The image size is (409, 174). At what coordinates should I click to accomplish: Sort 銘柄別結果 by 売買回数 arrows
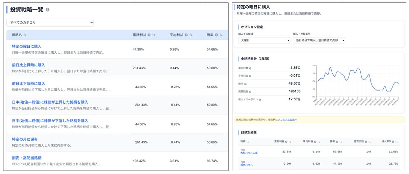pyautogui.click(x=370, y=141)
